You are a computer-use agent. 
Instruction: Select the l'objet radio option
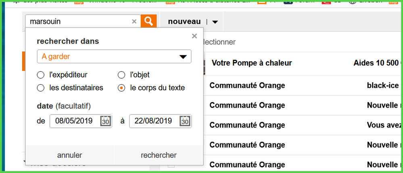coord(121,75)
